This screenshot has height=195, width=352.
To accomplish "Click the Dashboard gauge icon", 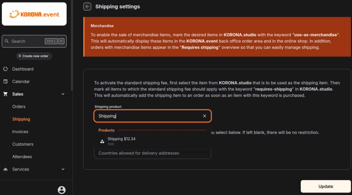I will (5, 69).
